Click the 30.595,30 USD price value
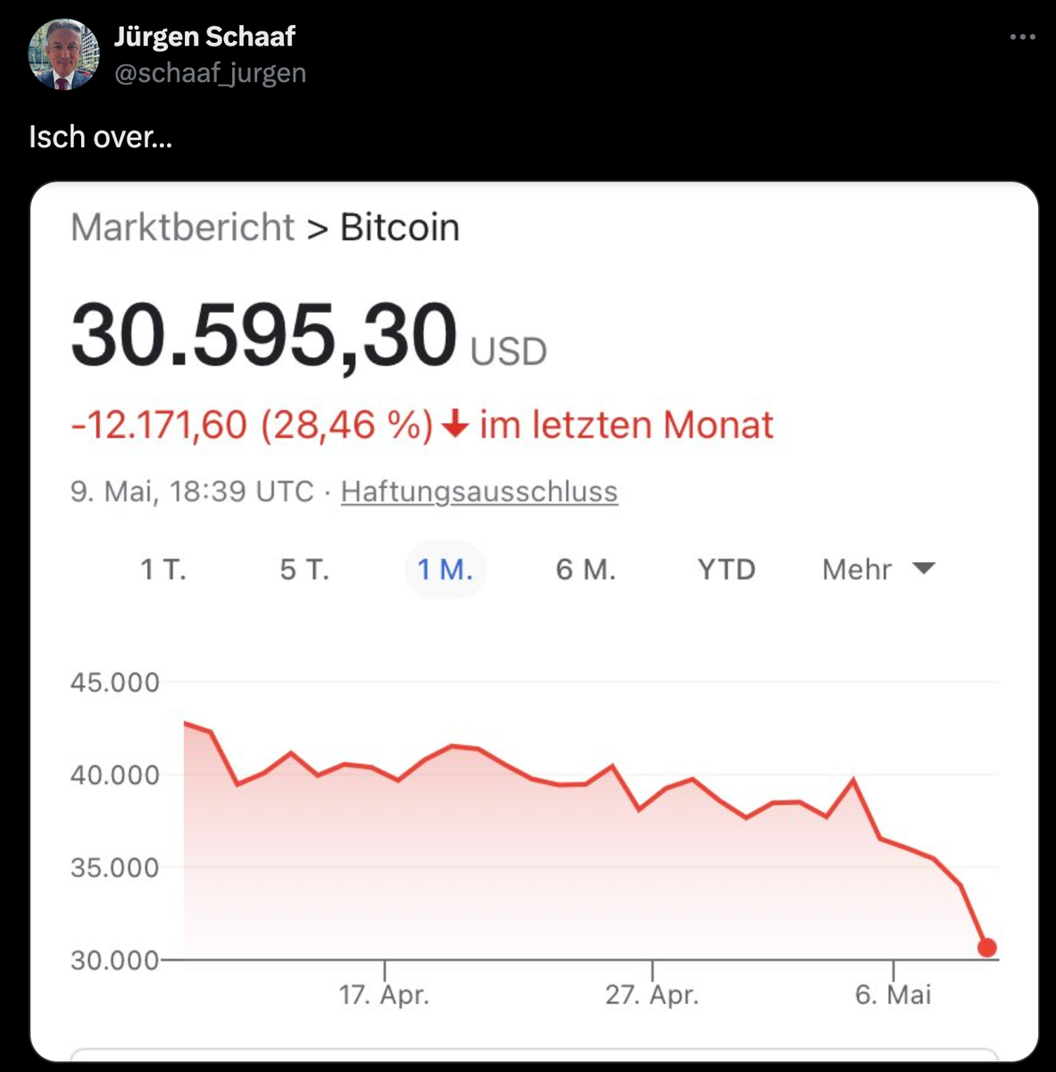Screen dimensions: 1056x1072 [x=264, y=337]
